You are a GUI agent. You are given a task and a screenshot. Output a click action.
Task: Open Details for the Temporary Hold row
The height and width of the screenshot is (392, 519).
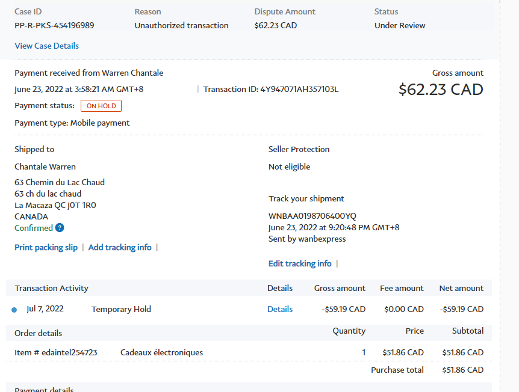click(x=280, y=309)
